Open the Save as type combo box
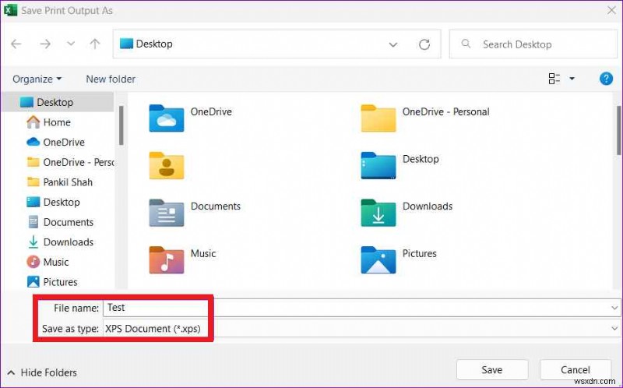This screenshot has width=623, height=388. [x=361, y=328]
